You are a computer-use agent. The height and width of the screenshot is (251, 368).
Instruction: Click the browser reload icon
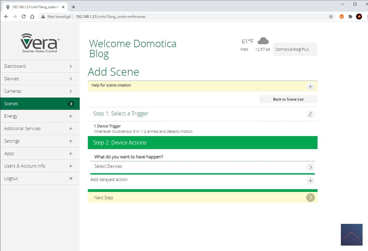23,17
